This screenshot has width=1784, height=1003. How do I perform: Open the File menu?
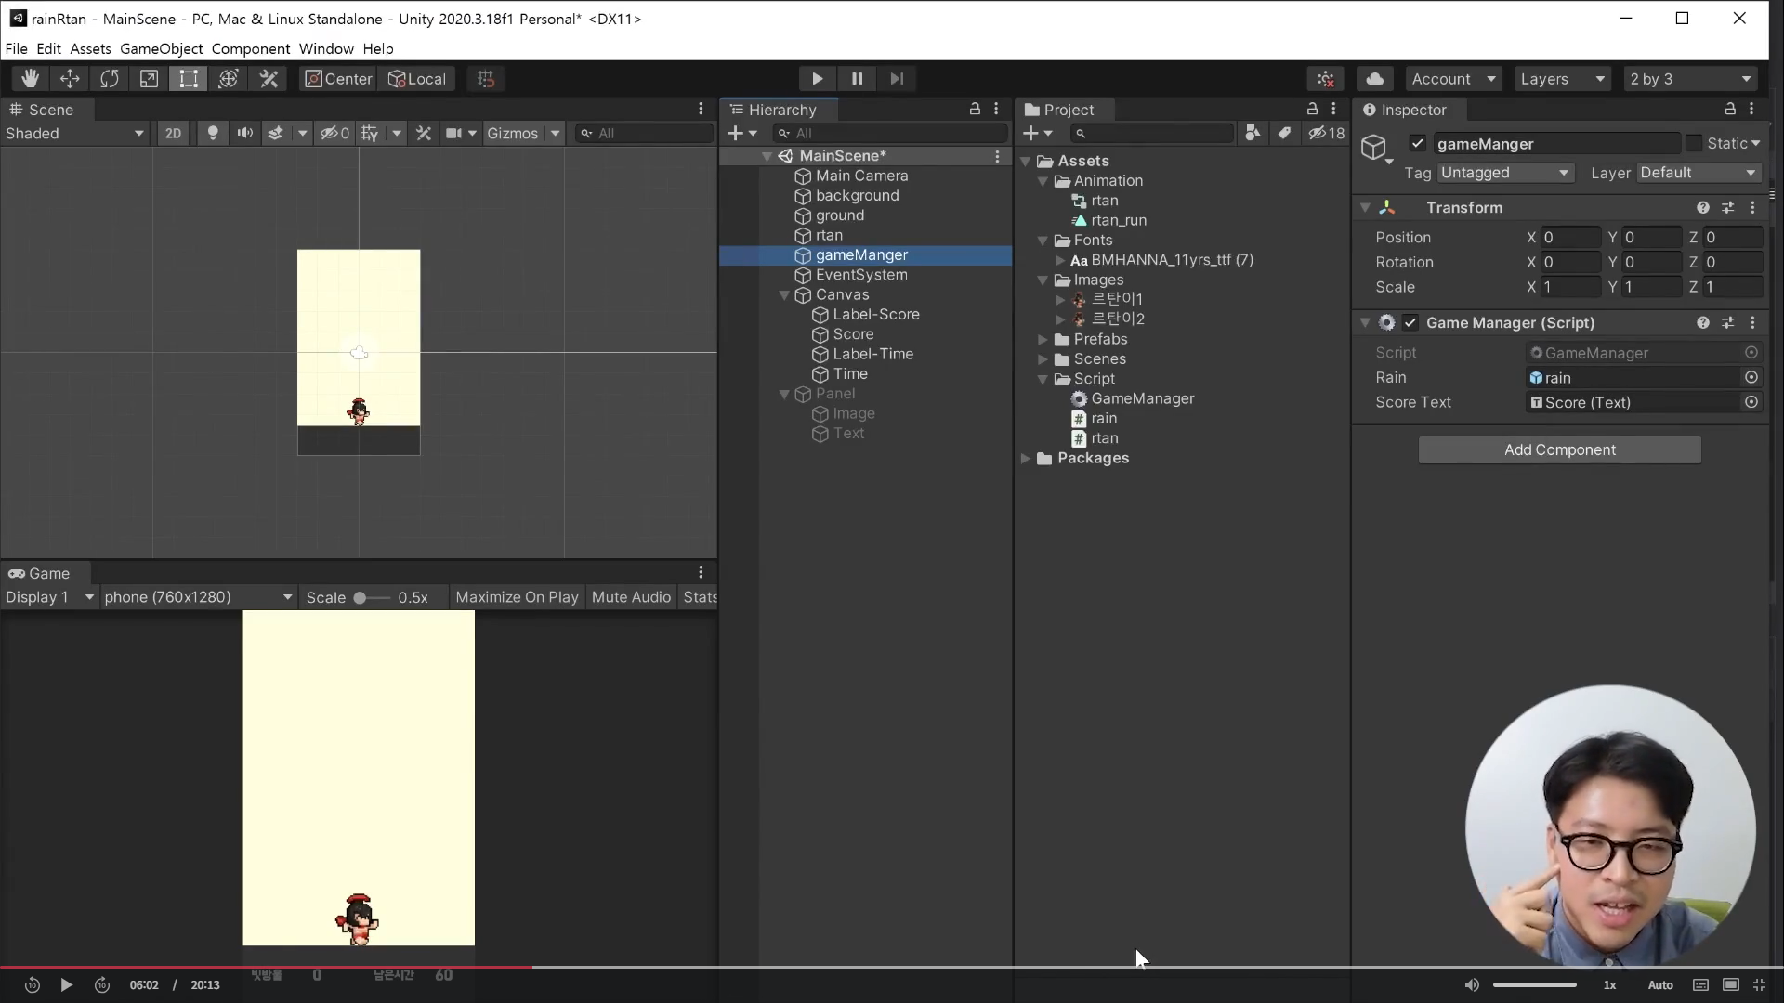(16, 48)
